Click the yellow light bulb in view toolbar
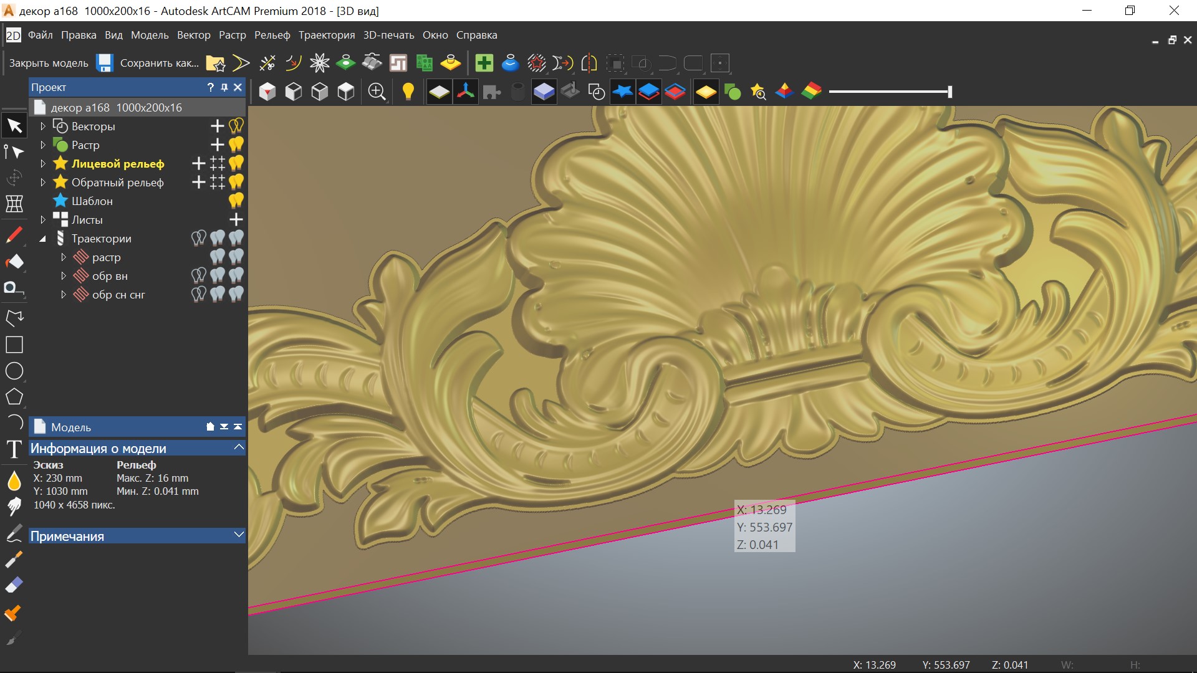1197x673 pixels. [x=408, y=92]
